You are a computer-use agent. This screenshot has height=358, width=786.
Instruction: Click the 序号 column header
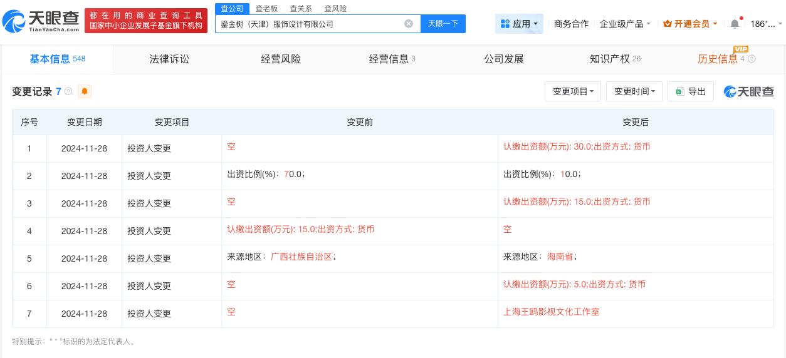click(x=29, y=122)
